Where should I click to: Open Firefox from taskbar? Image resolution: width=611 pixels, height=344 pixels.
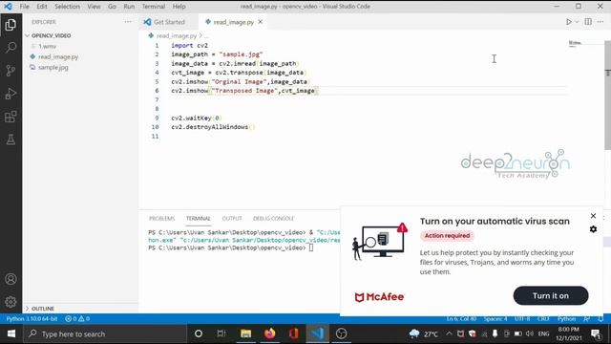tap(269, 333)
